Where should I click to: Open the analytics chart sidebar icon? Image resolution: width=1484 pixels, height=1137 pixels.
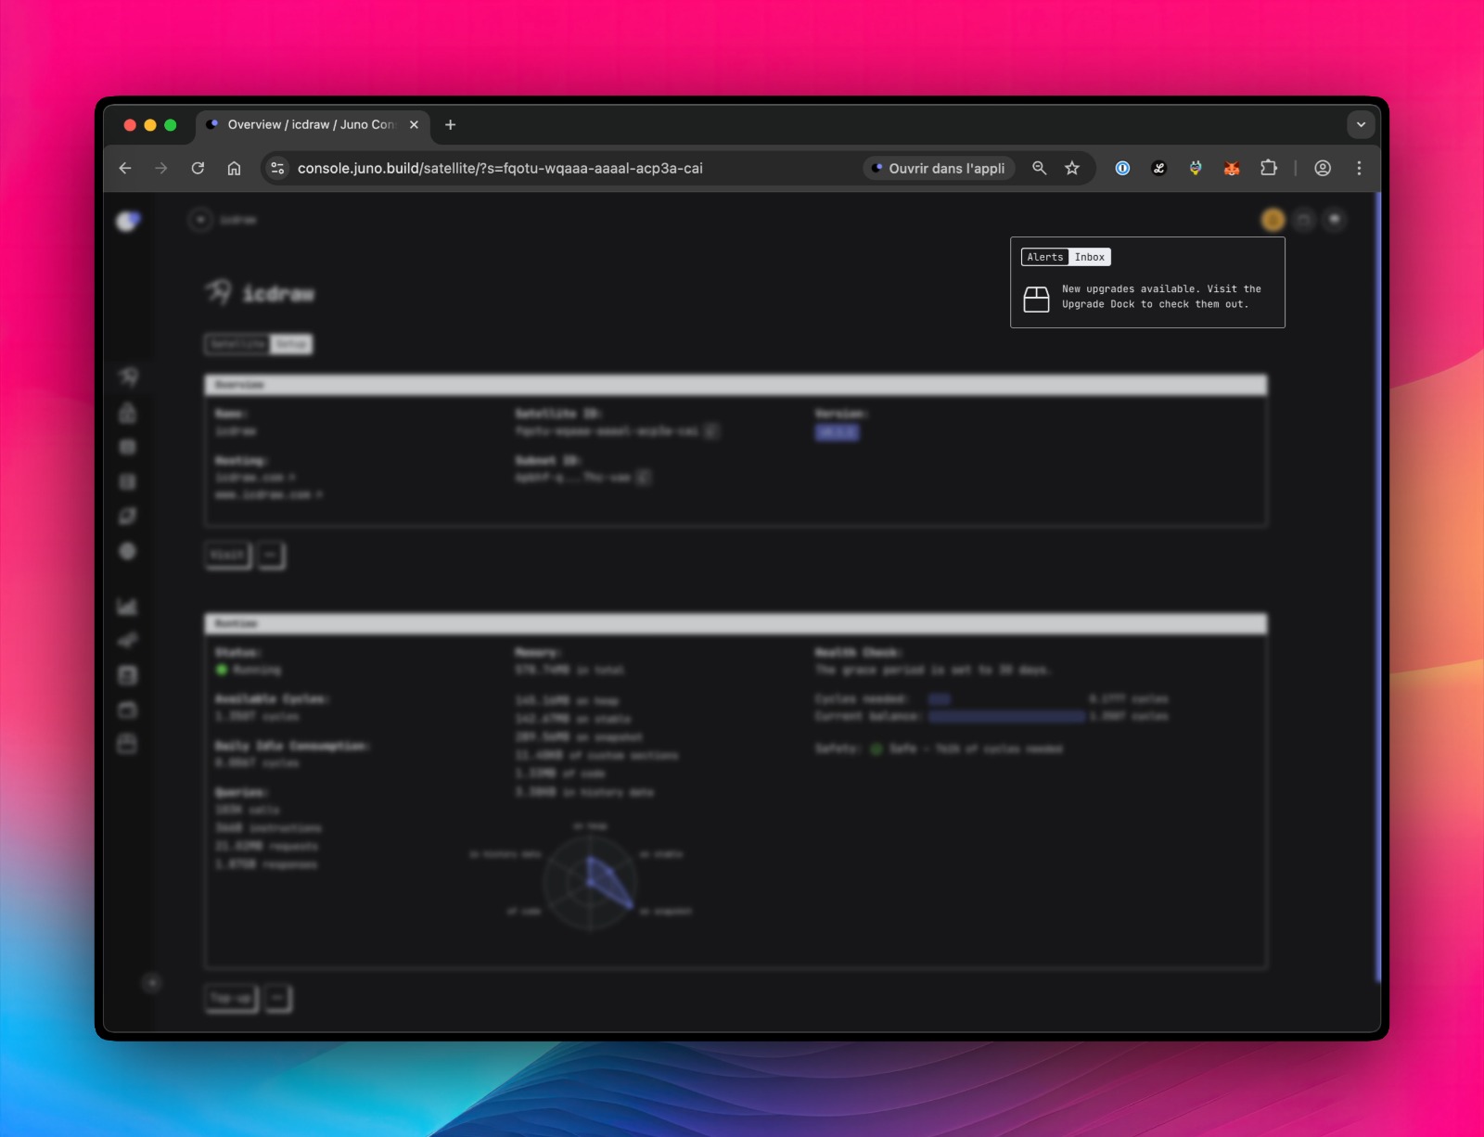(x=127, y=606)
